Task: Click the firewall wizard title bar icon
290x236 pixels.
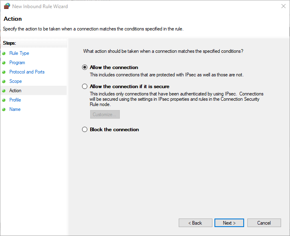Action: point(6,6)
